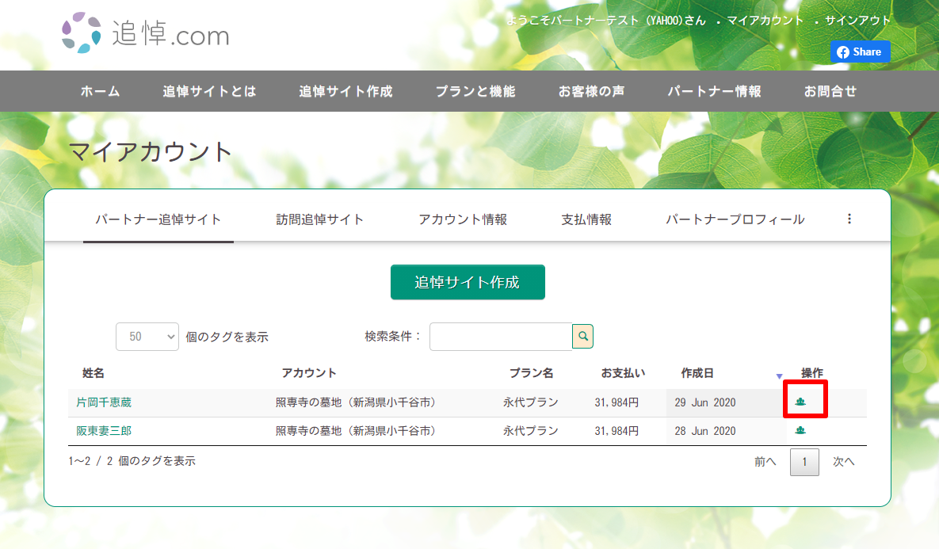The height and width of the screenshot is (549, 939).
Task: Focus the 検索条件 search input field
Action: coord(500,337)
